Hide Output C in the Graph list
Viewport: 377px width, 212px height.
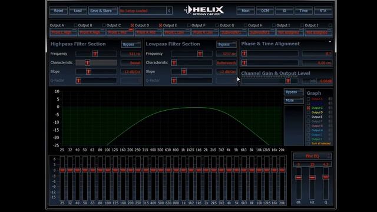tap(309, 108)
